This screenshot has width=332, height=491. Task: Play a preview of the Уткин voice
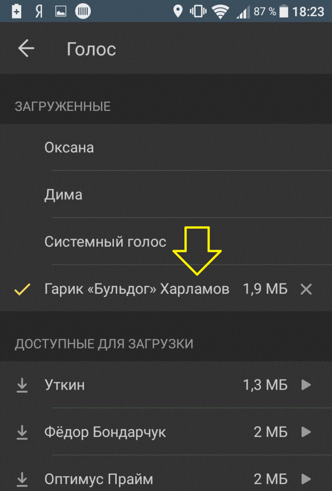pyautogui.click(x=306, y=385)
